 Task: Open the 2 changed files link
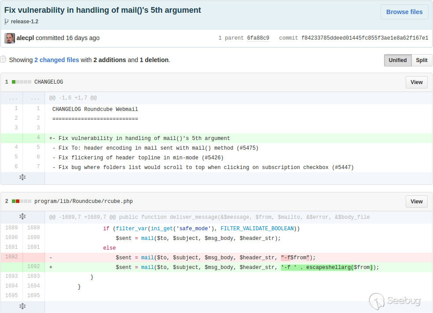coord(56,60)
